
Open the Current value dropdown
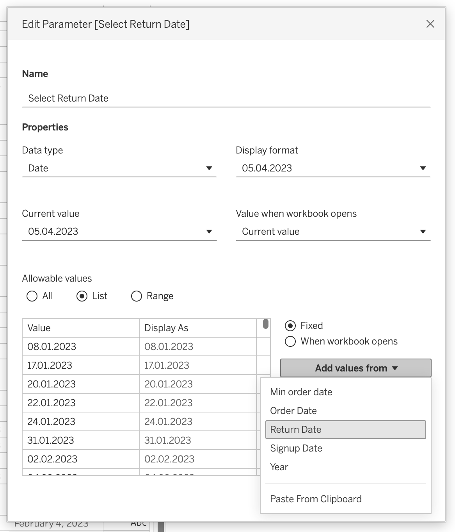tap(119, 232)
